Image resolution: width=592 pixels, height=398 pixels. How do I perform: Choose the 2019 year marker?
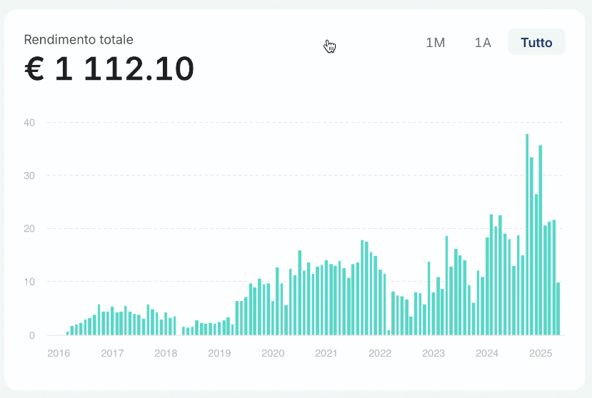[x=219, y=353]
